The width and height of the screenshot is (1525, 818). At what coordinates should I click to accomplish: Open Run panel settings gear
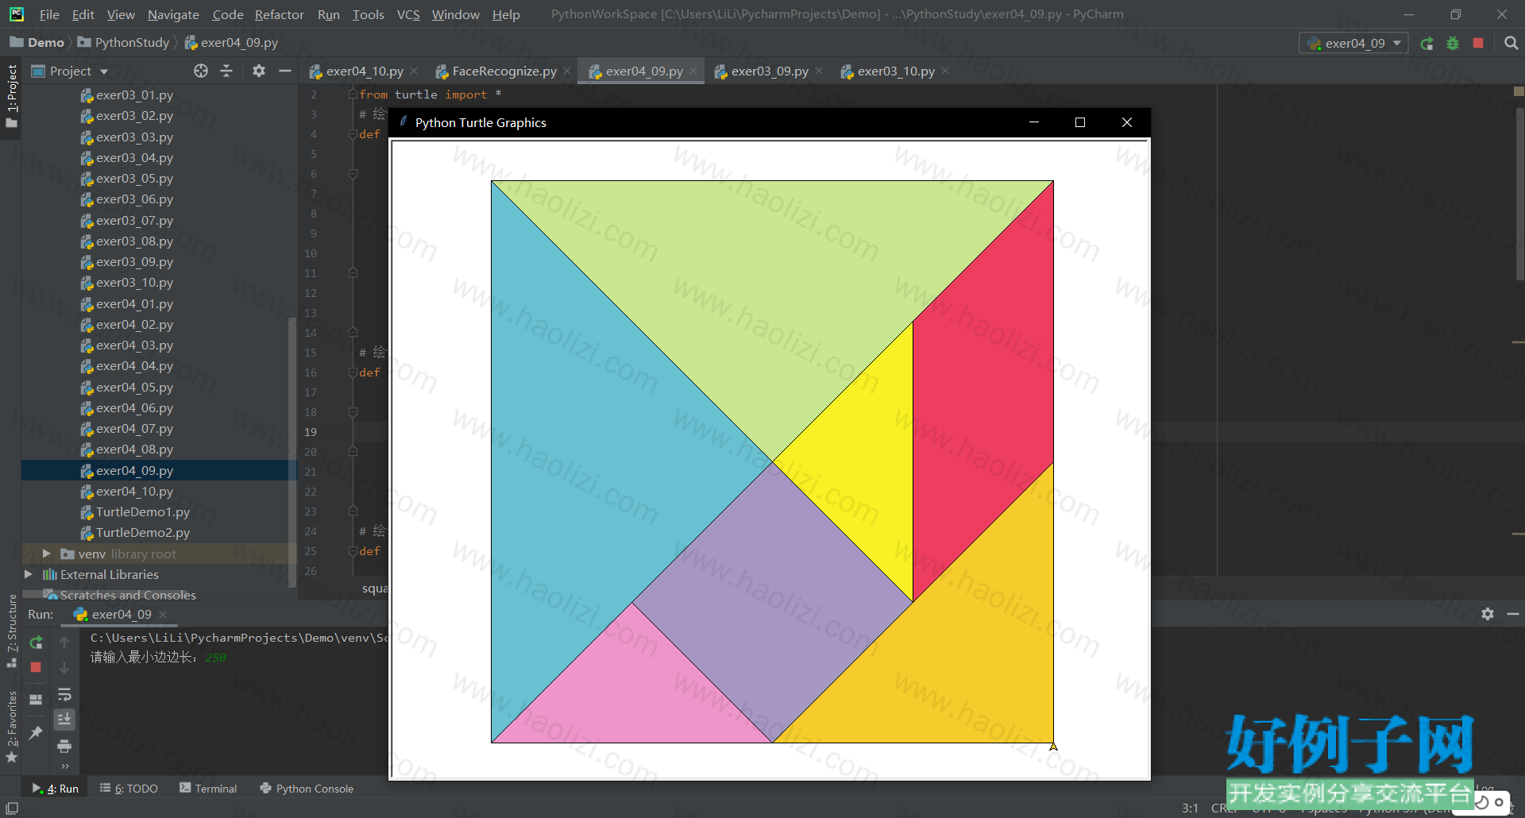click(x=1488, y=614)
